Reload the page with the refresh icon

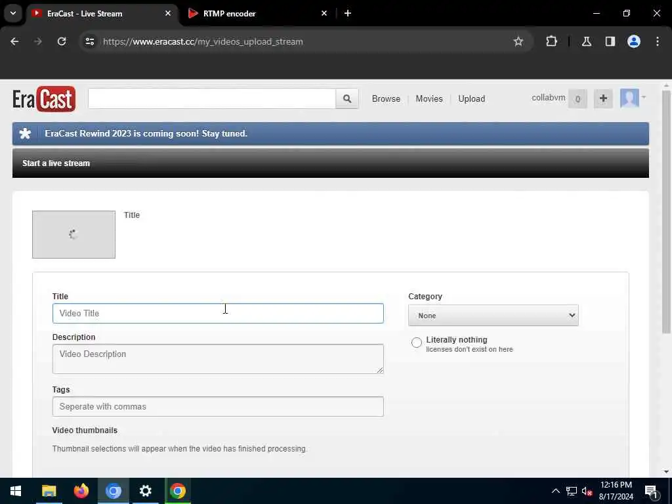click(62, 41)
